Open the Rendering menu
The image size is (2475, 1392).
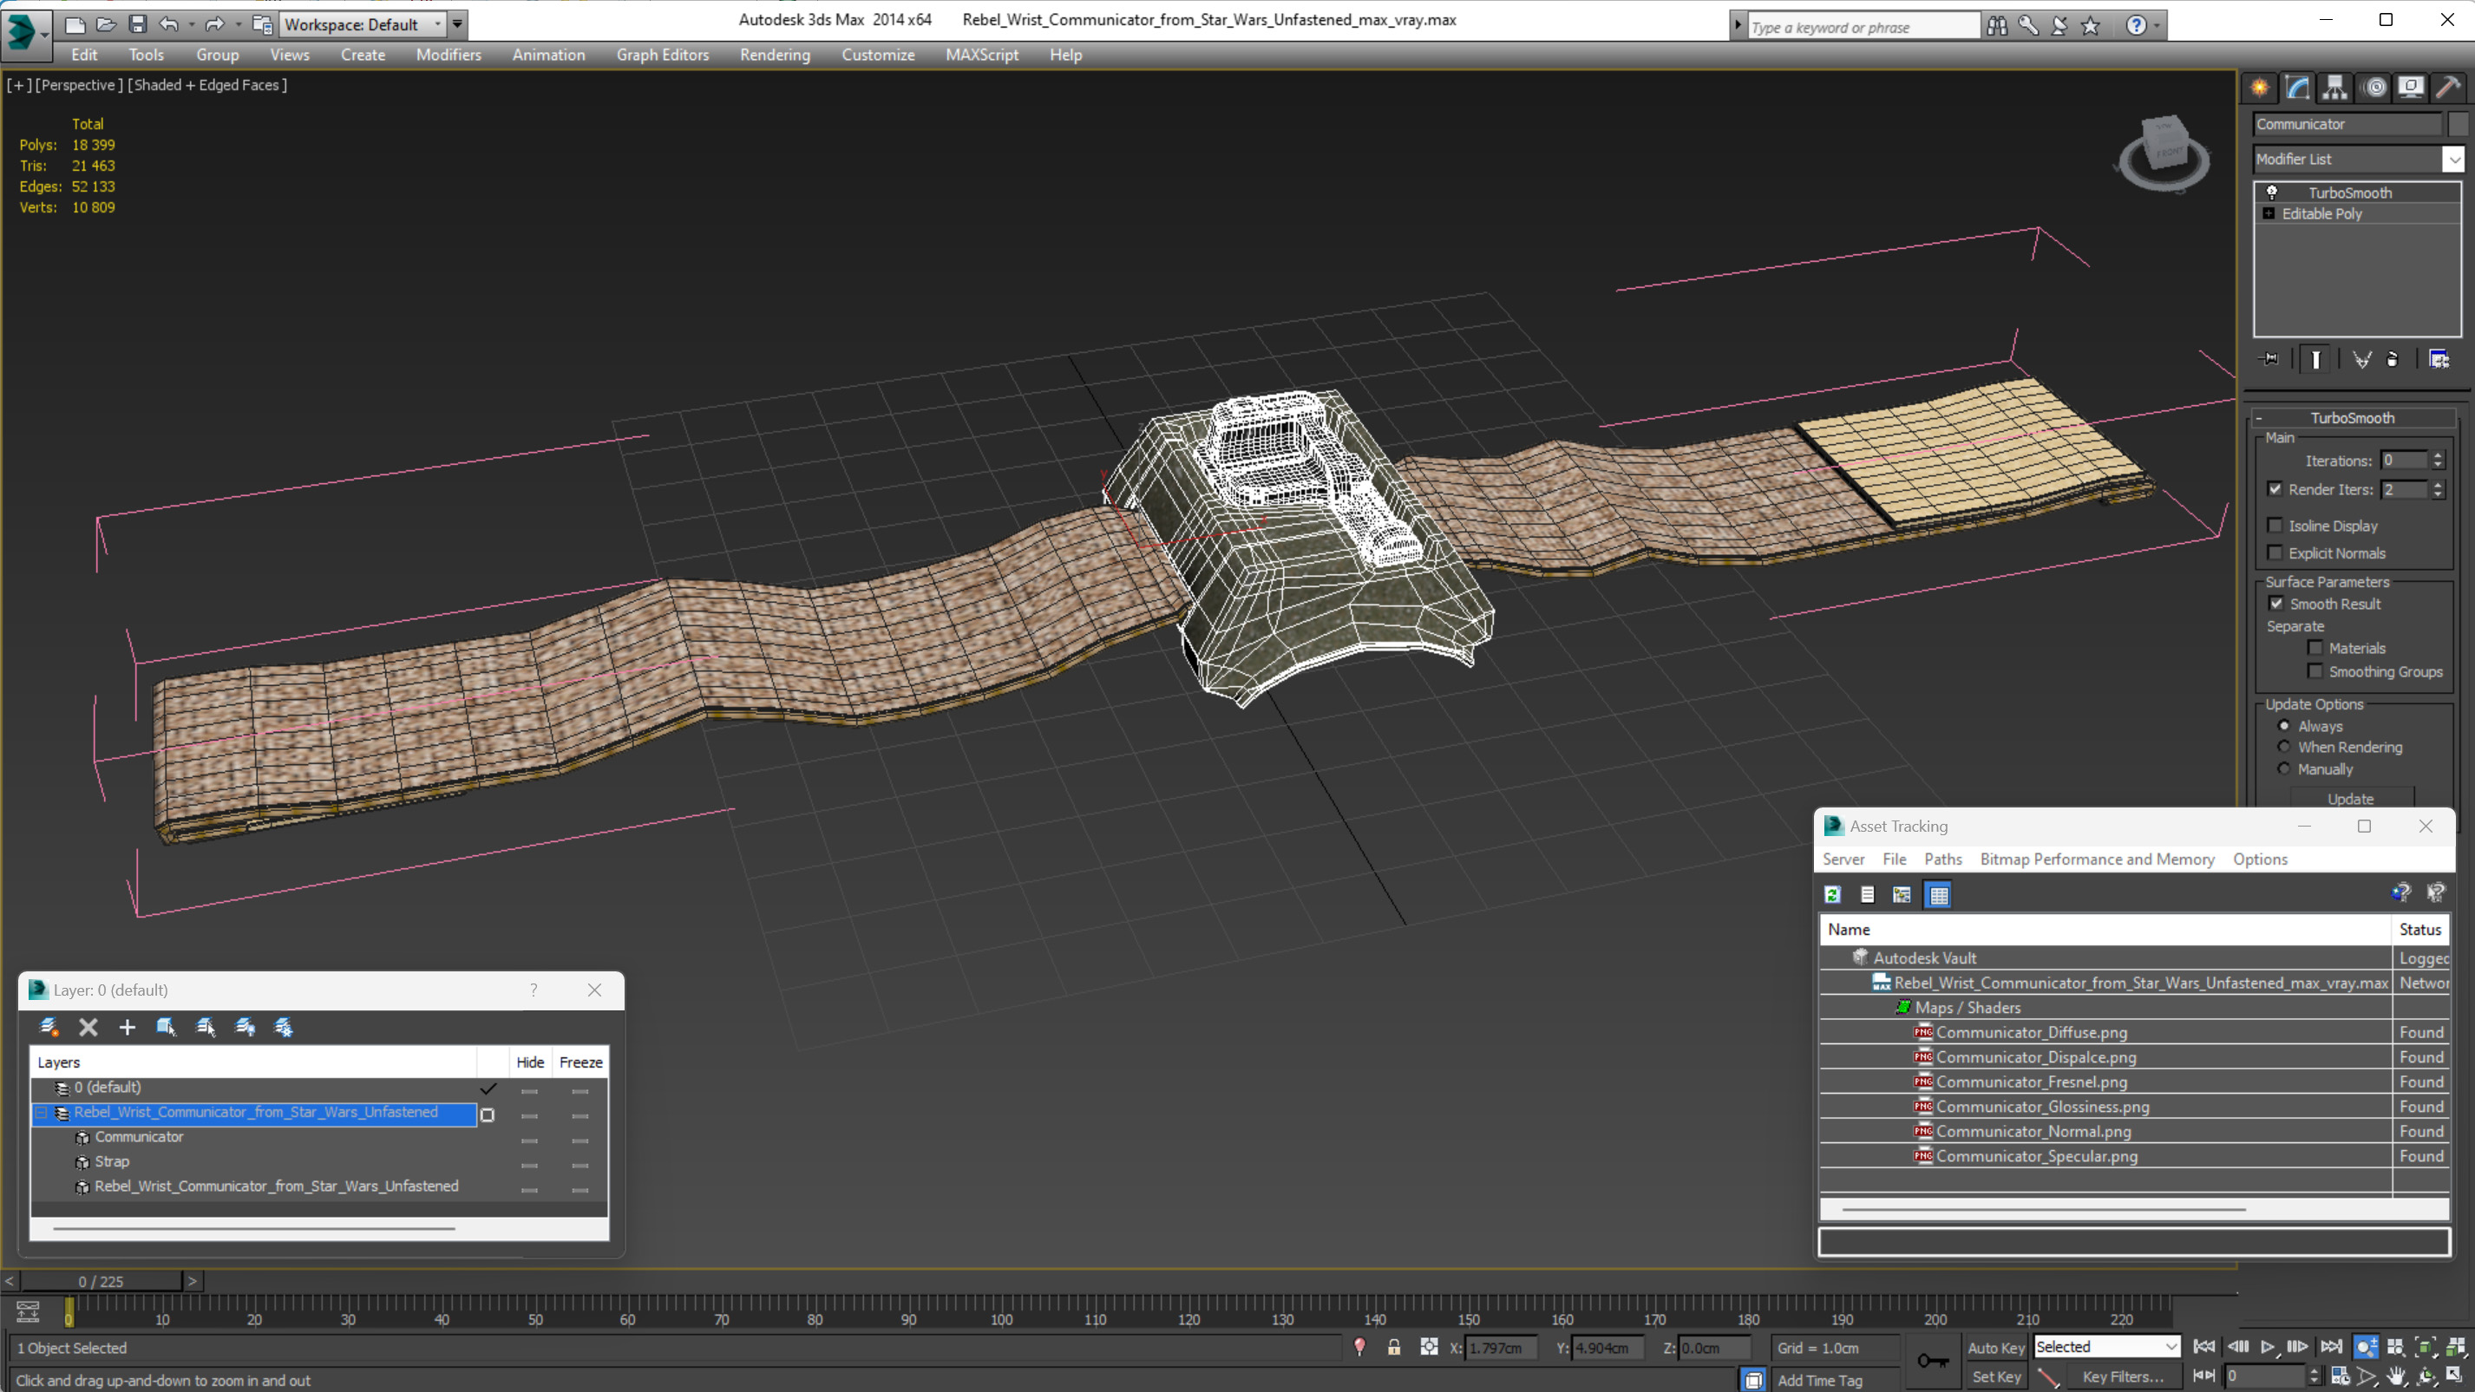tap(775, 55)
